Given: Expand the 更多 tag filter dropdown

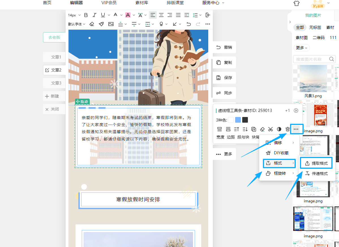Looking at the screenshot, I should pos(301,48).
